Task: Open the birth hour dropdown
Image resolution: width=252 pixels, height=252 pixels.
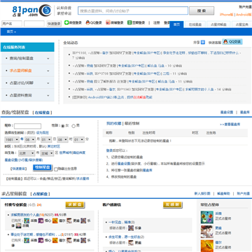Action: (62, 139)
